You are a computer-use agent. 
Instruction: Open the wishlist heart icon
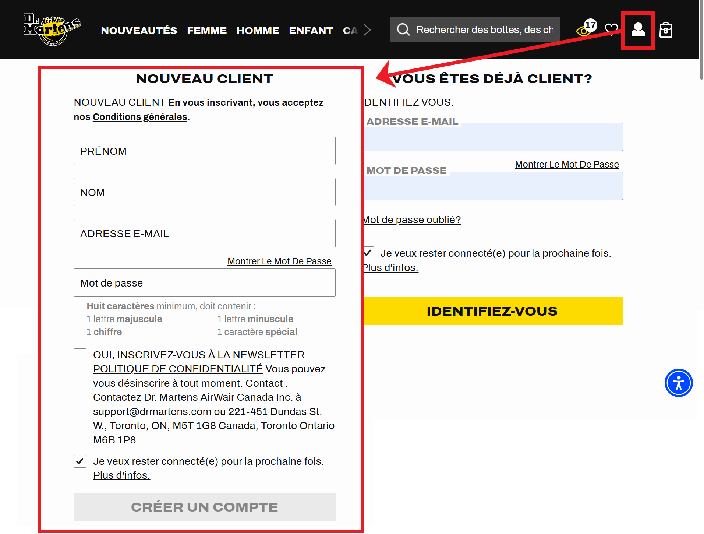[611, 29]
